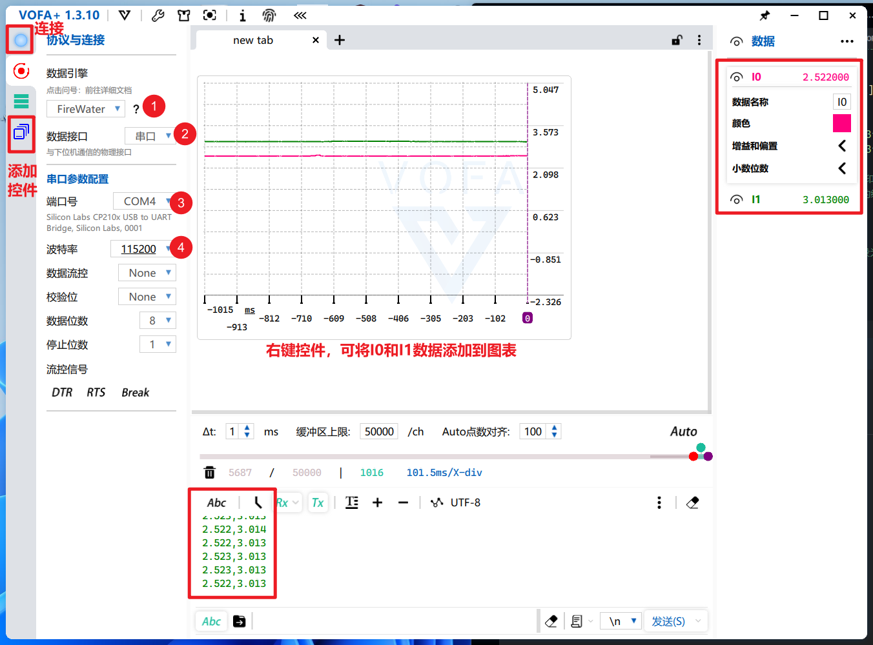Image resolution: width=873 pixels, height=645 pixels.
Task: Open the widgets panel icon in sidebar
Action: pyautogui.click(x=21, y=132)
